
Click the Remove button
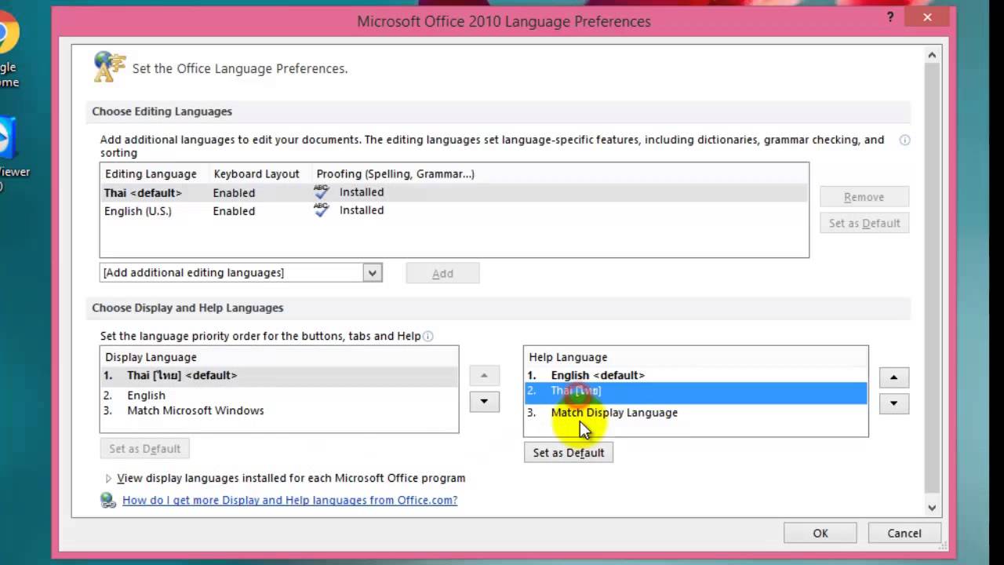point(864,197)
